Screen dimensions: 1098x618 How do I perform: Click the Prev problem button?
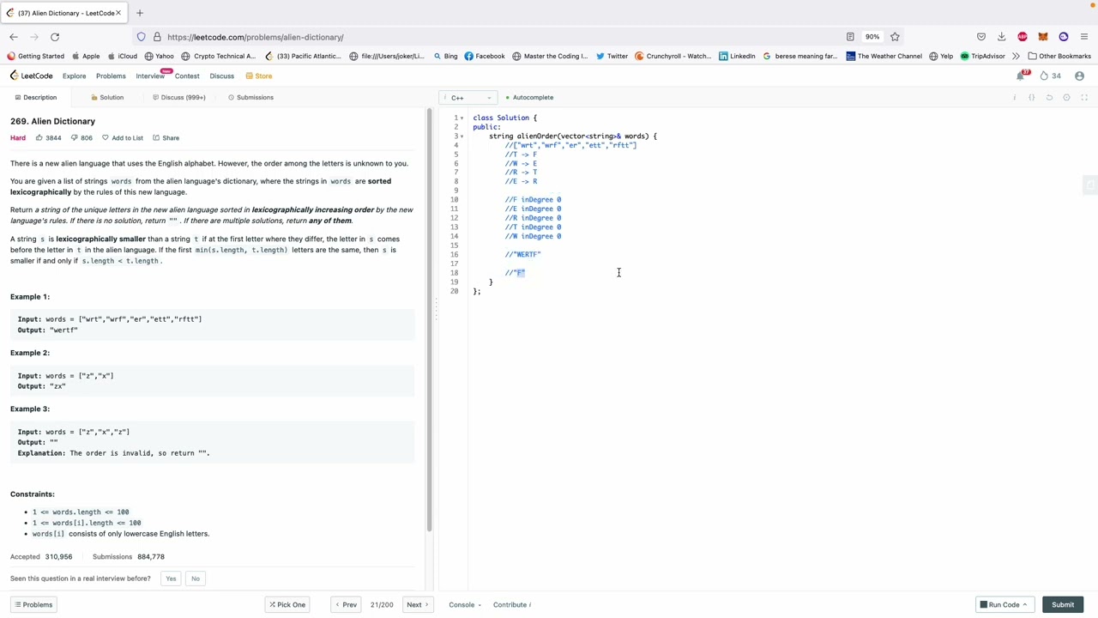coord(346,604)
